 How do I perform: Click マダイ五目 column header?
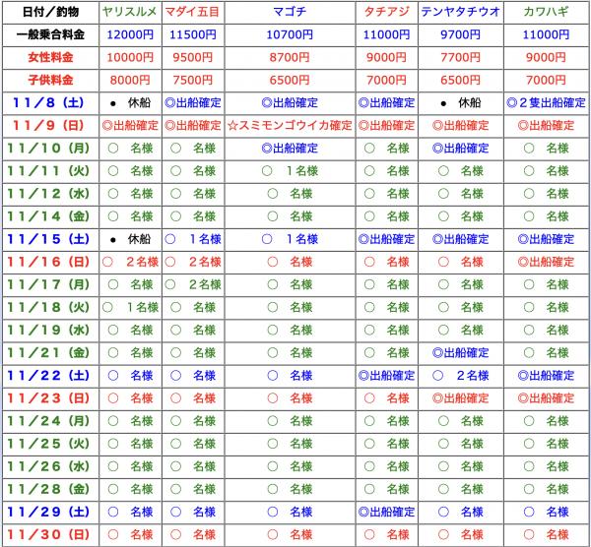[193, 12]
